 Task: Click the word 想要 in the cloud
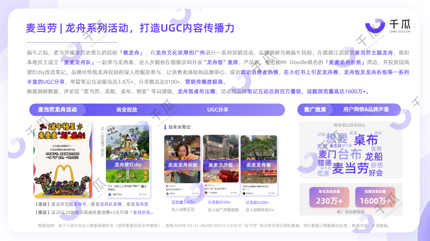click(337, 139)
